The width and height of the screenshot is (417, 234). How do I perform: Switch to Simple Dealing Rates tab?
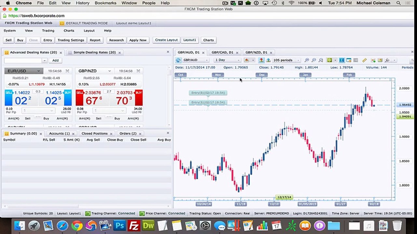pyautogui.click(x=94, y=52)
